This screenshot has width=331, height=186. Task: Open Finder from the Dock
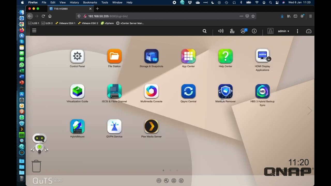tap(22, 12)
